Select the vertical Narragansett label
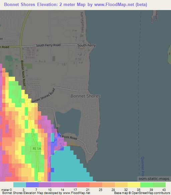This screenshot has height=195, width=171. (82, 22)
